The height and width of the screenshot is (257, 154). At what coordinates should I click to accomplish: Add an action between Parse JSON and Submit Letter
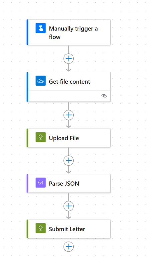click(69, 206)
